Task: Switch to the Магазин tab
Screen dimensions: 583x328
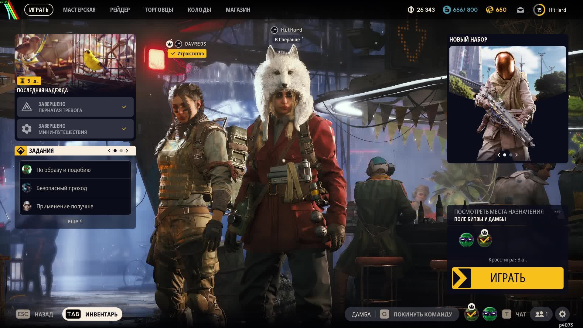Action: 238,10
